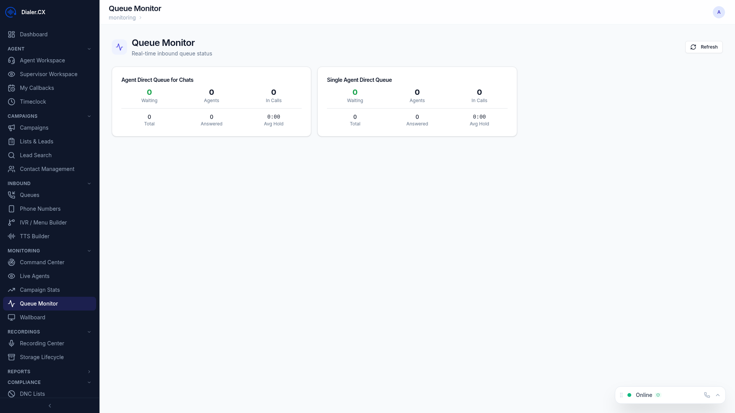
Task: Select the Agent Workspace headset icon
Action: click(11, 60)
